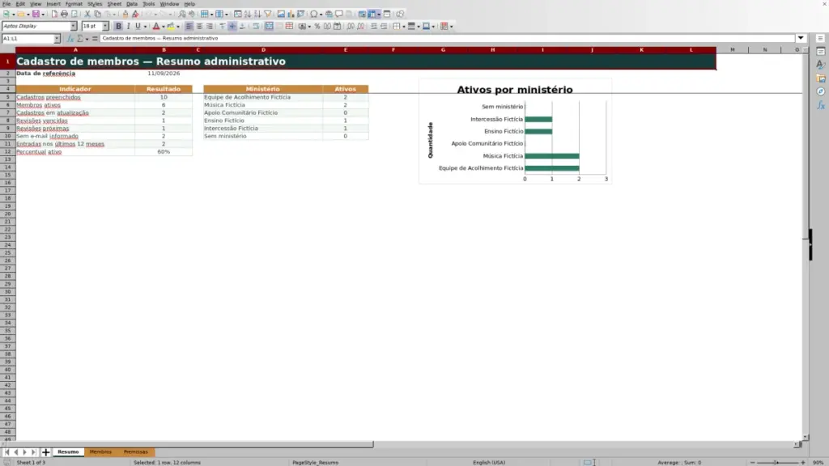The image size is (829, 466).
Task: Open the Font Color dropdown arrow
Action: click(x=163, y=27)
